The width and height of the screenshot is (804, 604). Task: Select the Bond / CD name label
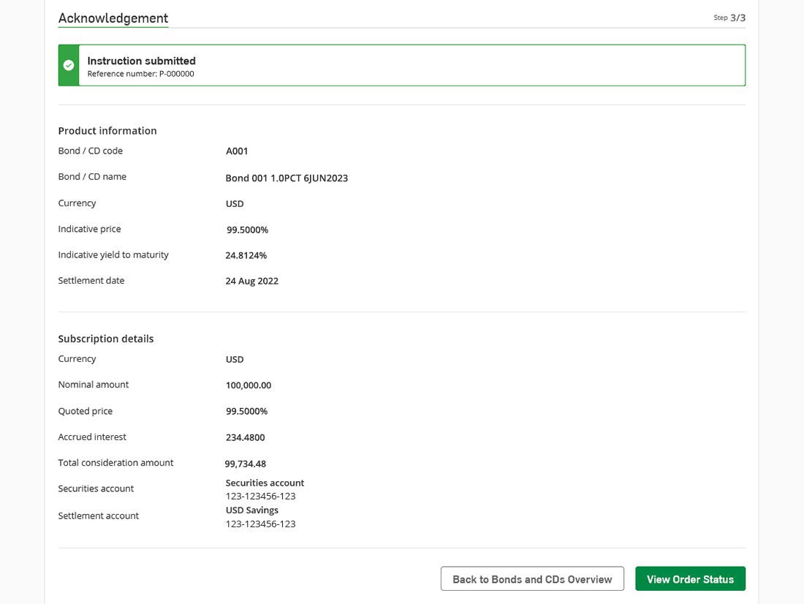coord(92,176)
